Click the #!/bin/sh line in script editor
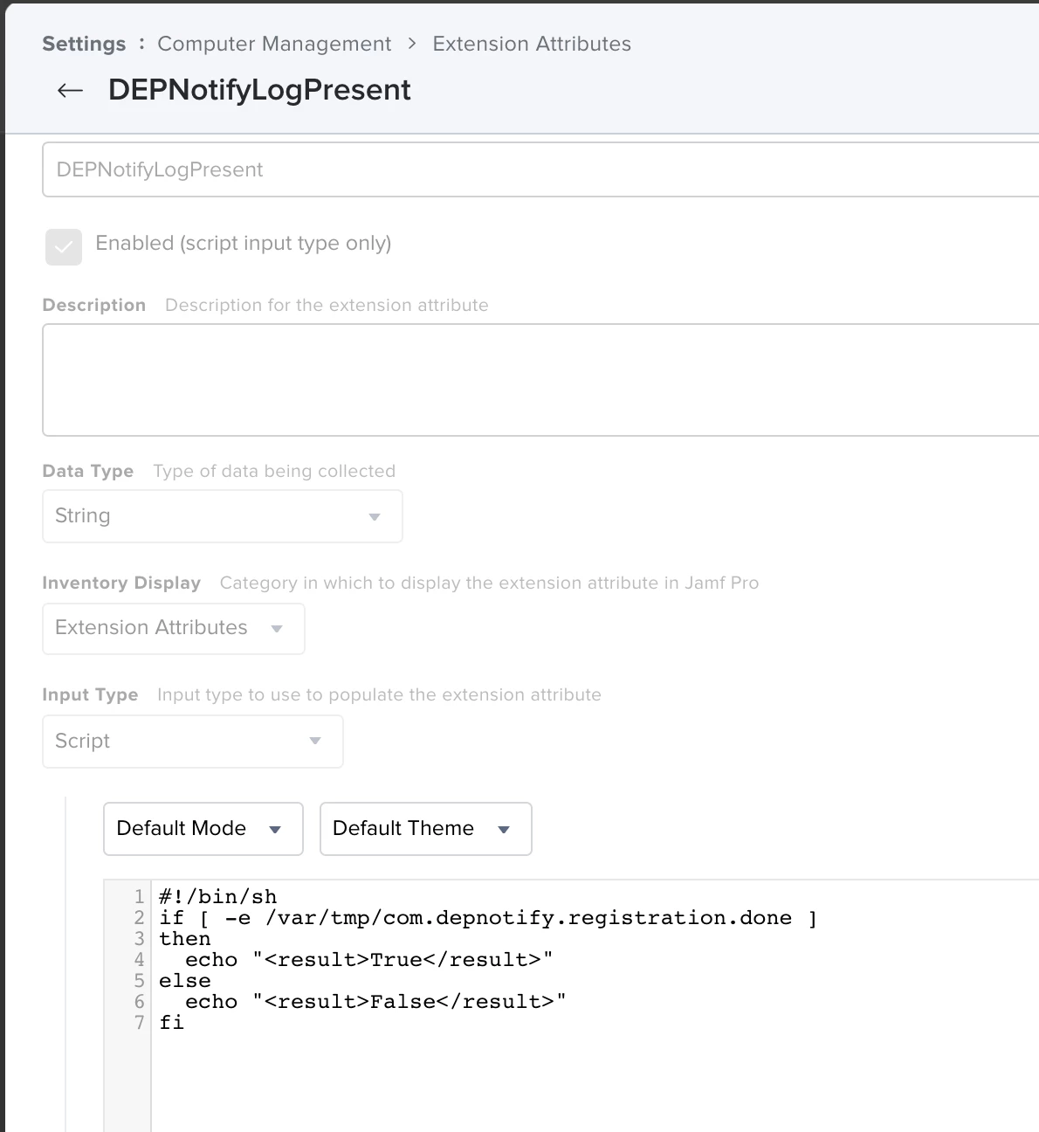 coord(218,897)
